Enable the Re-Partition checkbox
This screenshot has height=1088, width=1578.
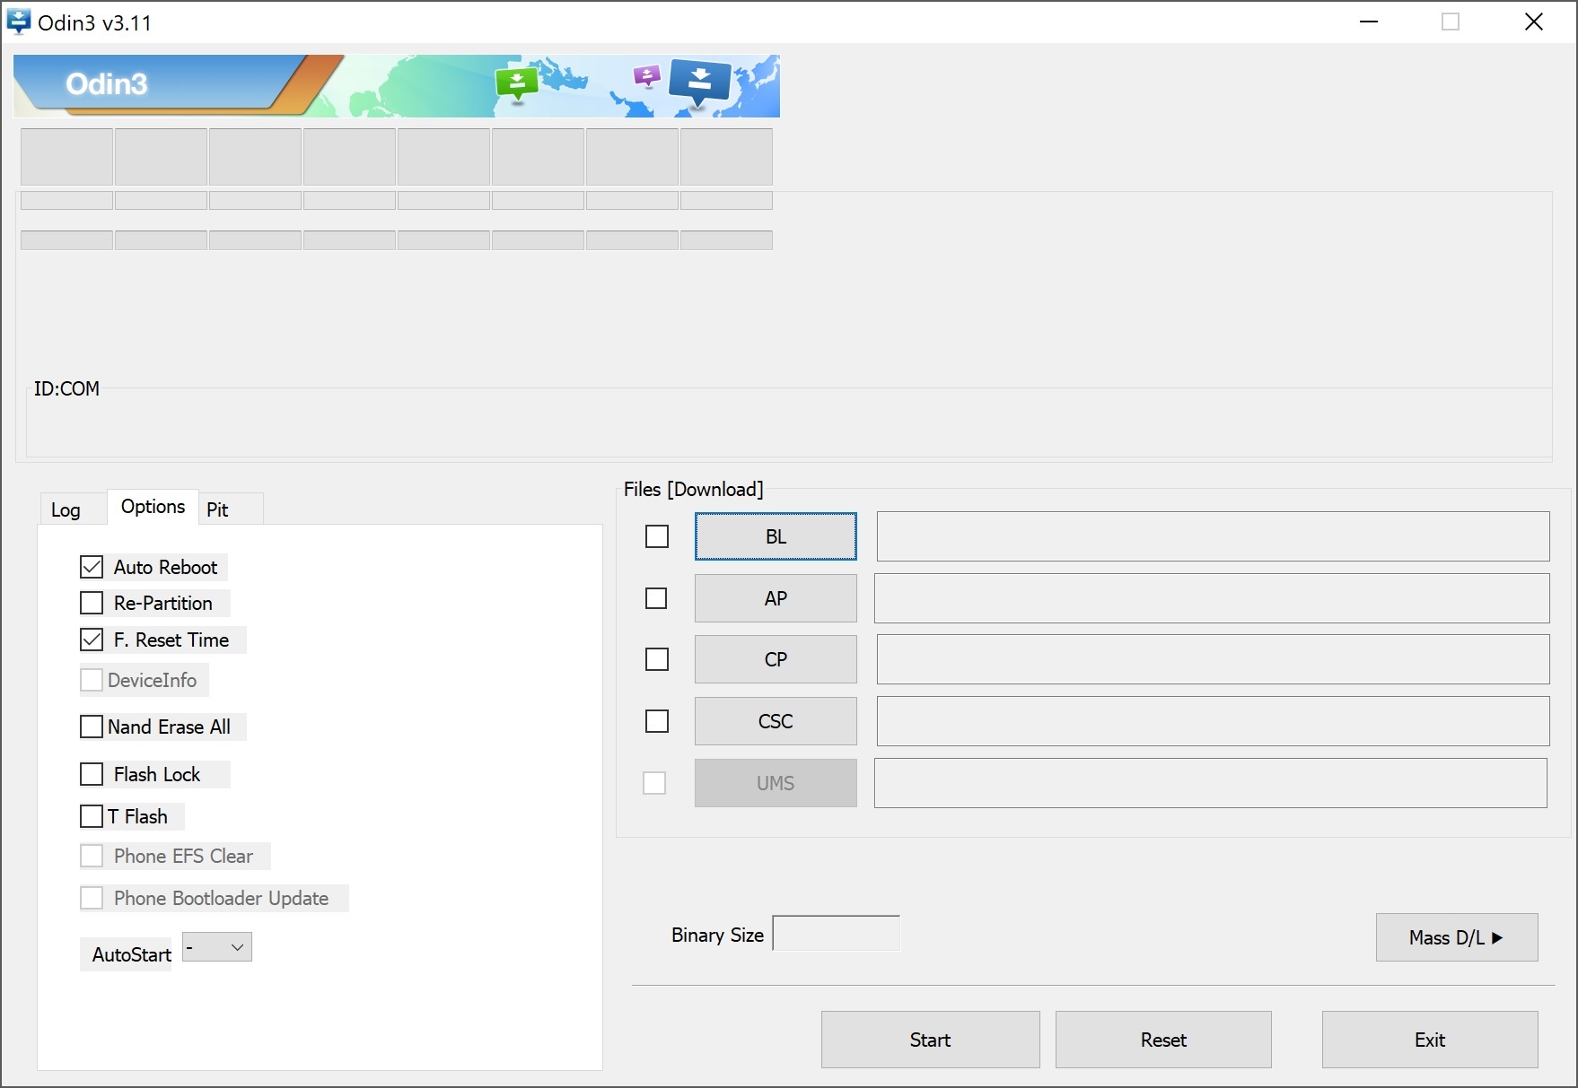pos(92,603)
